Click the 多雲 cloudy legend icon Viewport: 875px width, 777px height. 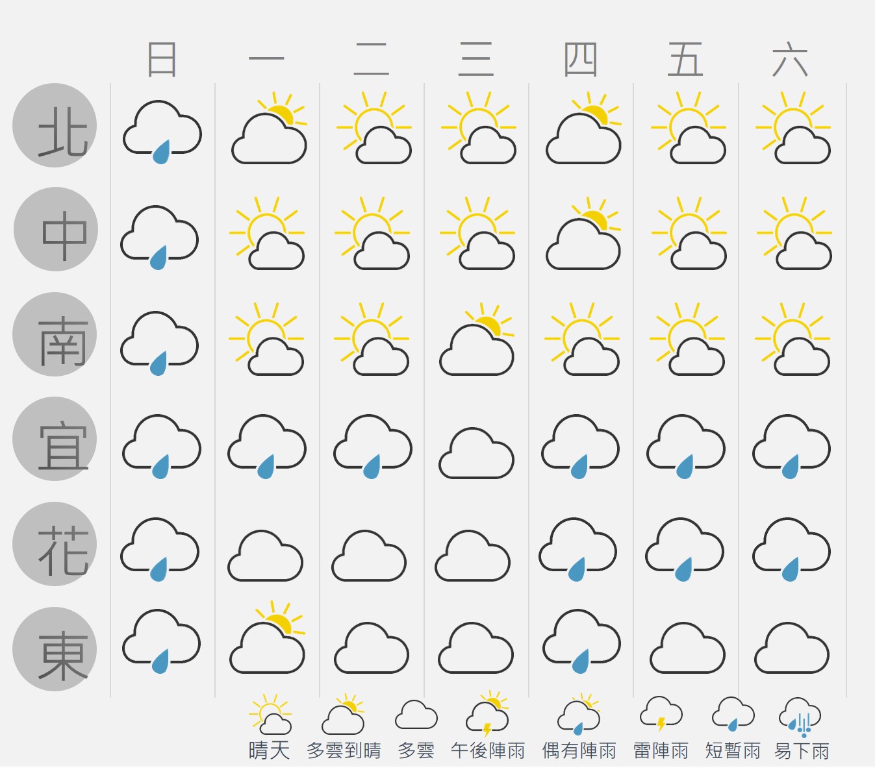[416, 715]
